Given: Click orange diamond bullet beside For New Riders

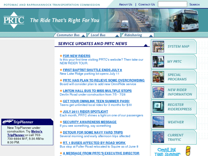Looking at the screenshot, I should (61, 56).
